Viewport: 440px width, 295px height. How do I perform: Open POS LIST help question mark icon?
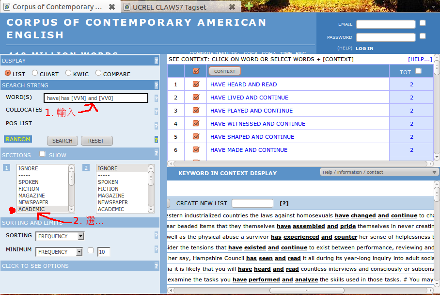pyautogui.click(x=156, y=126)
